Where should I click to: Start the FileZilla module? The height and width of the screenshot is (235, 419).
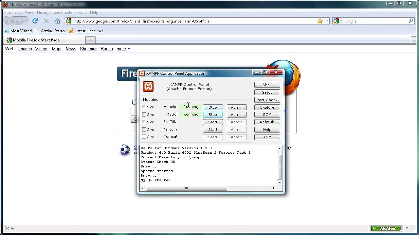[x=213, y=122]
